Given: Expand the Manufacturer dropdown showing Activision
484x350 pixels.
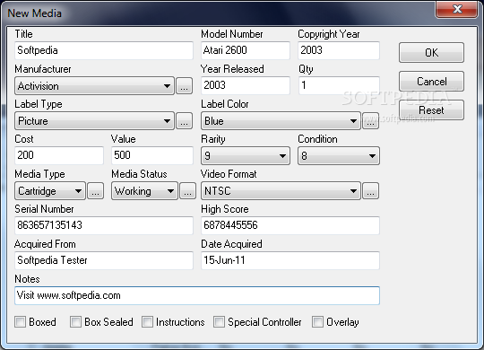Looking at the screenshot, I should pos(94,86).
